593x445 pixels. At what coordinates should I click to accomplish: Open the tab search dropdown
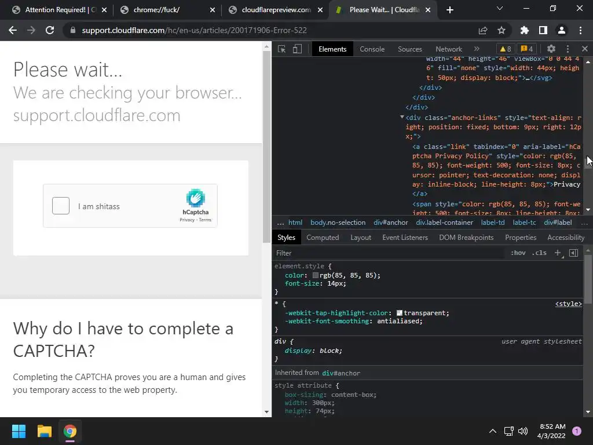(500, 8)
